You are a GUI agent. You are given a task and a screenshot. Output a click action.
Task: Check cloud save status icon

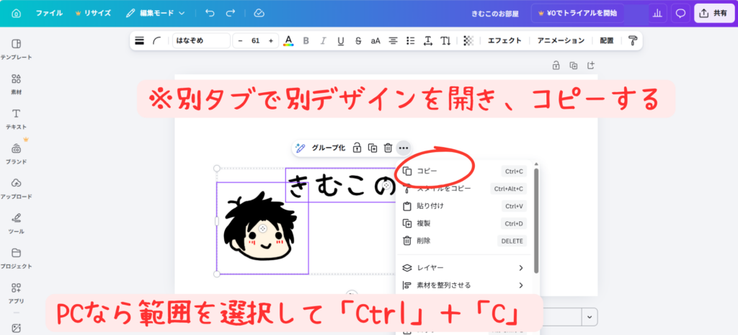[259, 13]
